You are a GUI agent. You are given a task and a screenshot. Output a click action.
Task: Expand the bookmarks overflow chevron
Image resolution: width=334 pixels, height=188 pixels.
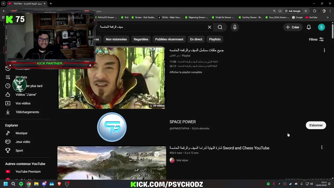point(327,17)
